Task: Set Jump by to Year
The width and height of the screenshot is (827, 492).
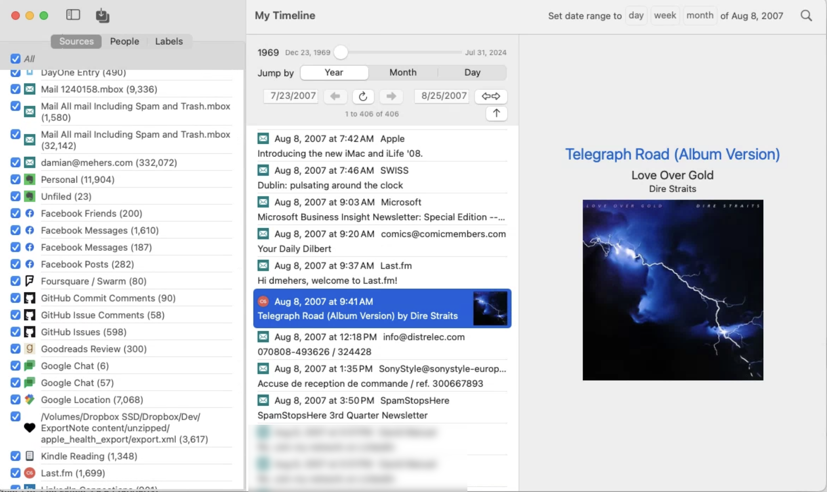Action: tap(334, 72)
